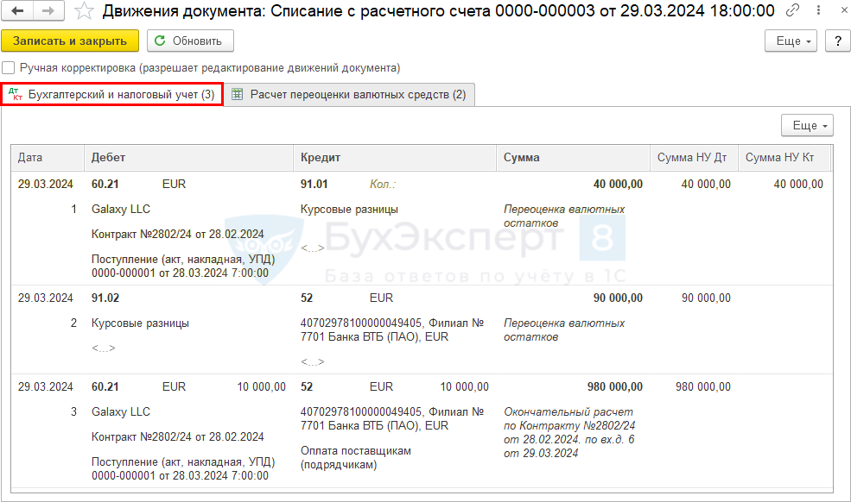The image size is (851, 502).
Task: Close the document movements window
Action: point(835,10)
